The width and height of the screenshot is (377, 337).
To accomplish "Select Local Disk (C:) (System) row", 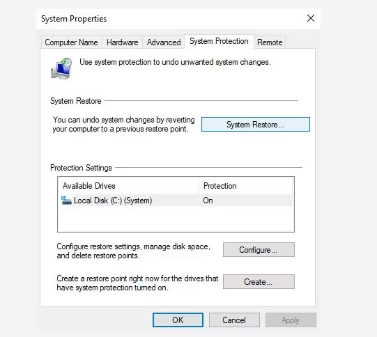I will tap(176, 201).
